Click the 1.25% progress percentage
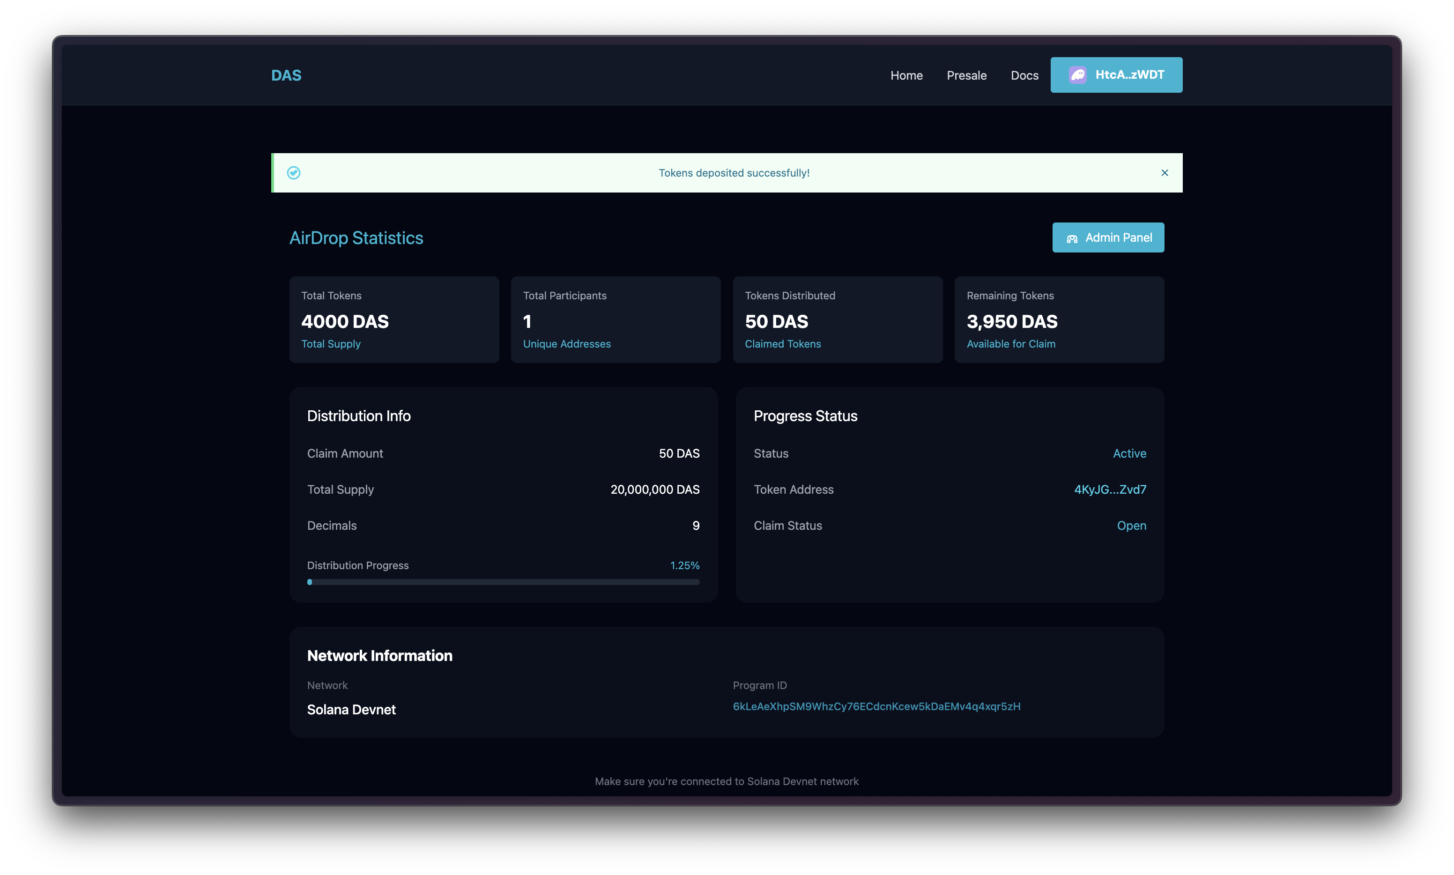 684,565
